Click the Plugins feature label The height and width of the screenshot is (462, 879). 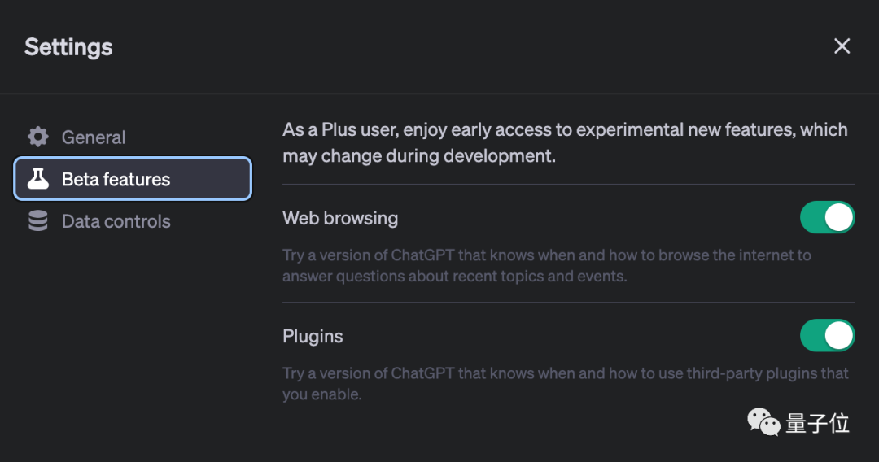coord(313,336)
